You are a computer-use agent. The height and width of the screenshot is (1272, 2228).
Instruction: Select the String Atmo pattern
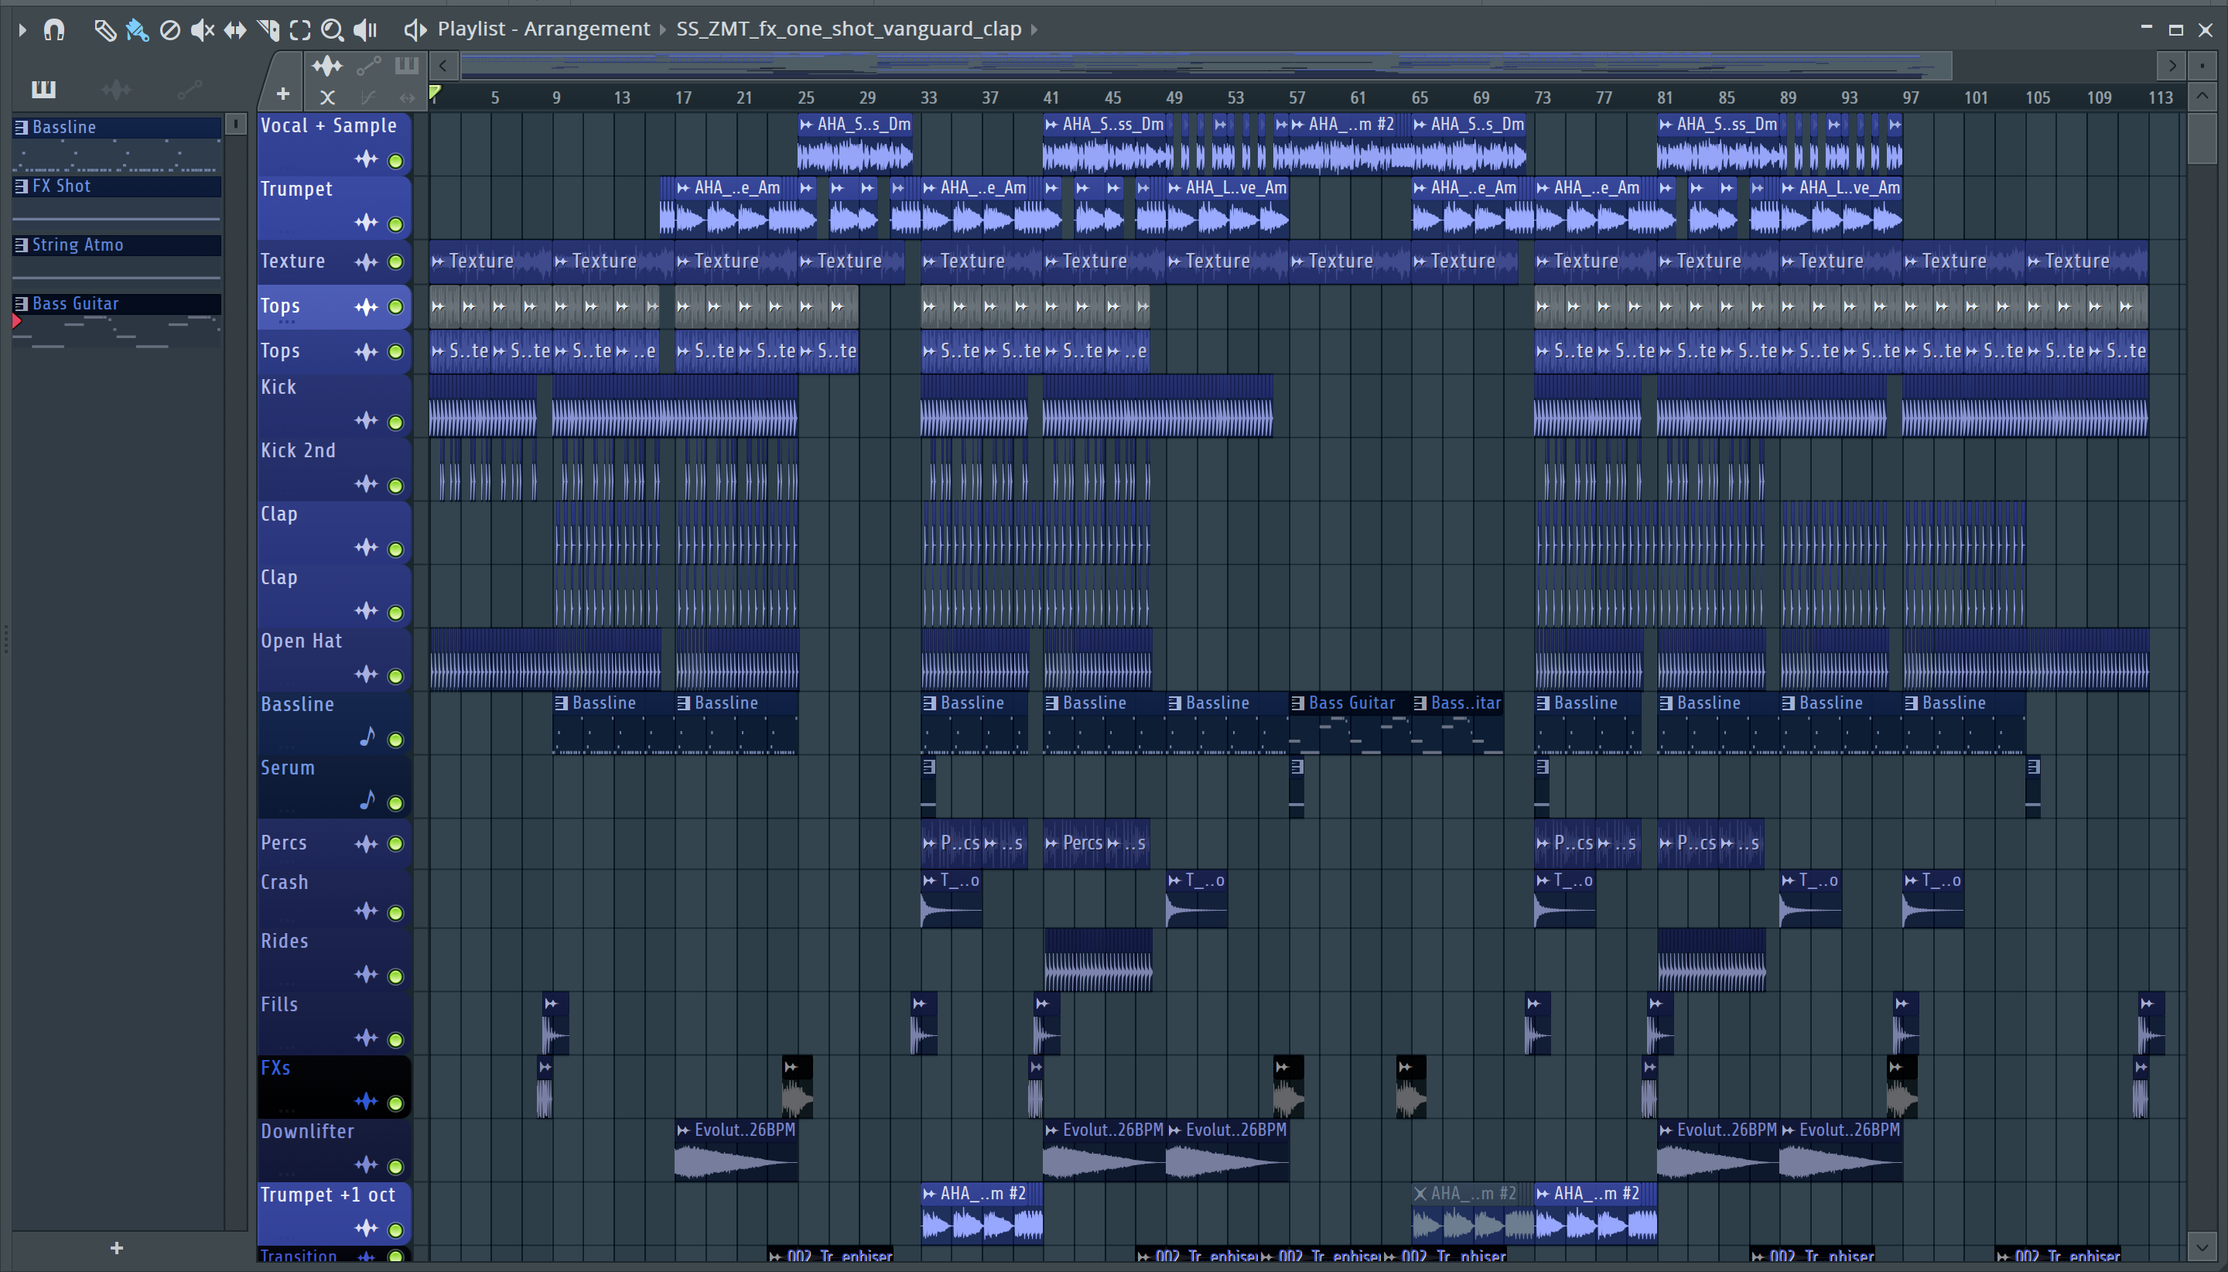77,245
